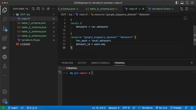
Task: Toggle the bottom panel layout button
Action: pos(182,3)
